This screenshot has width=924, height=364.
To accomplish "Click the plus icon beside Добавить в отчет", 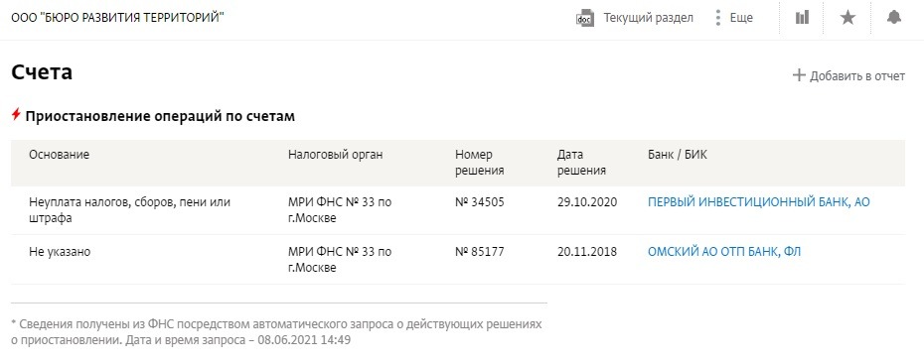I will 799,75.
